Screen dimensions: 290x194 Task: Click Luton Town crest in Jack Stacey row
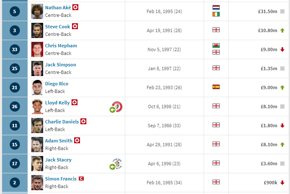click(117, 164)
